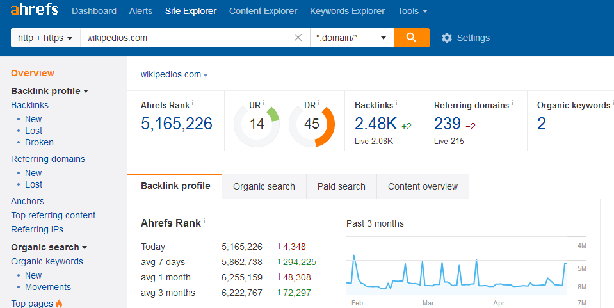Open the *.domain/* mode dropdown
The height and width of the screenshot is (308, 614).
tap(351, 38)
